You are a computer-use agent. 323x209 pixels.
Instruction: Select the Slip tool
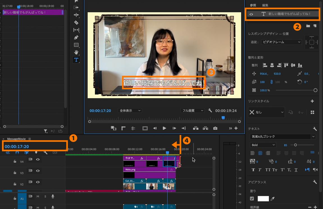(x=76, y=30)
